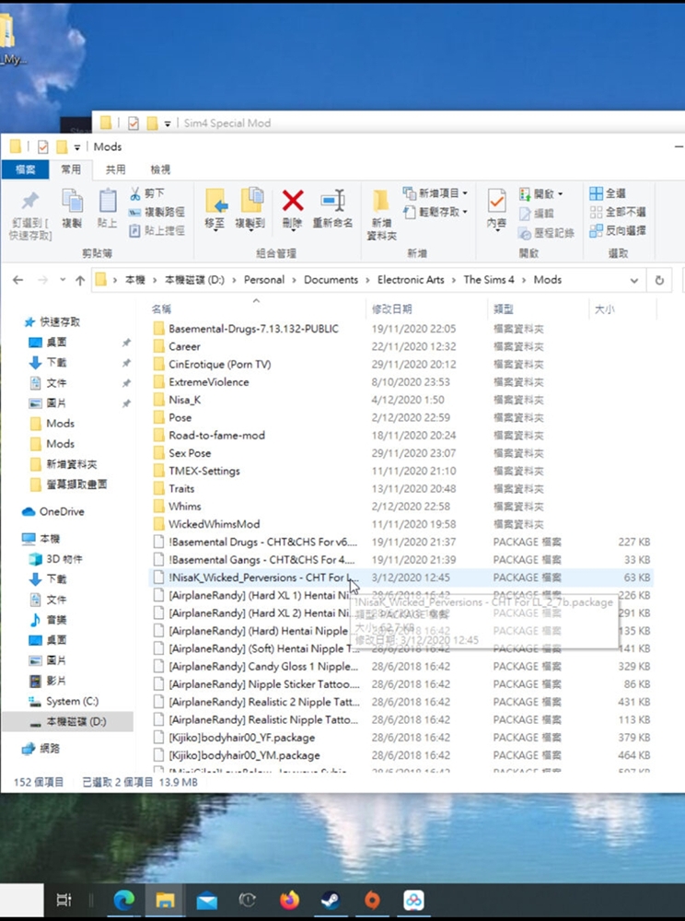The image size is (685, 921).
Task: Select Quick access in navigation pane
Action: pos(52,321)
